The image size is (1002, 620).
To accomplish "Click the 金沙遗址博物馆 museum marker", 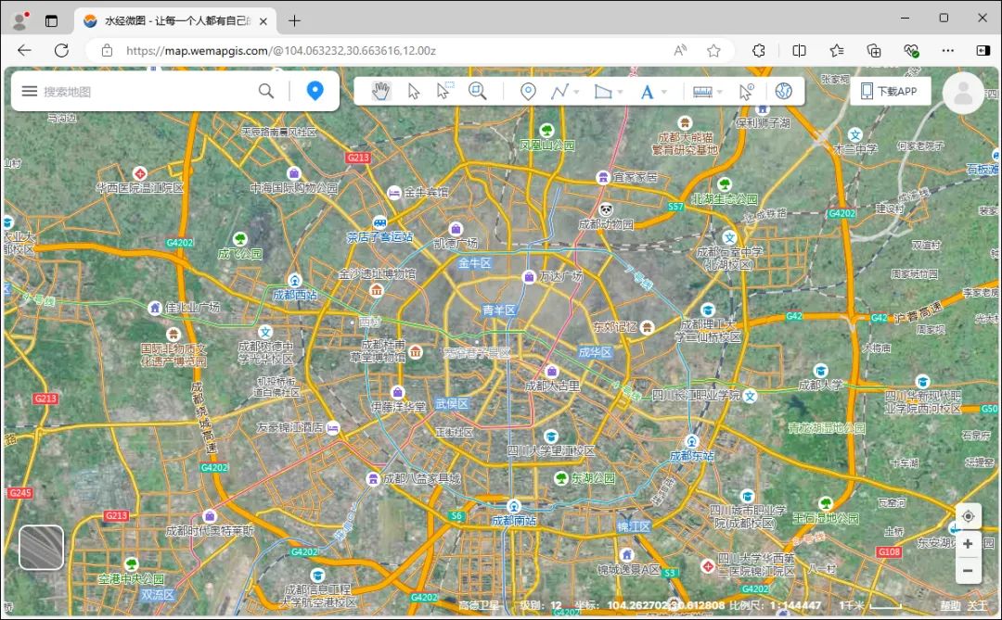I will (377, 290).
